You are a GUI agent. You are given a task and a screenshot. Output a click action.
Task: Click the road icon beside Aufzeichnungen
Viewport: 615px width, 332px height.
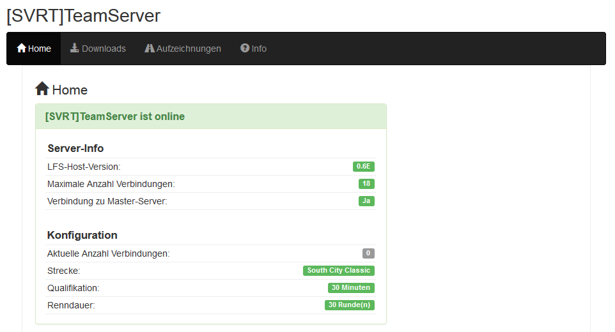150,48
